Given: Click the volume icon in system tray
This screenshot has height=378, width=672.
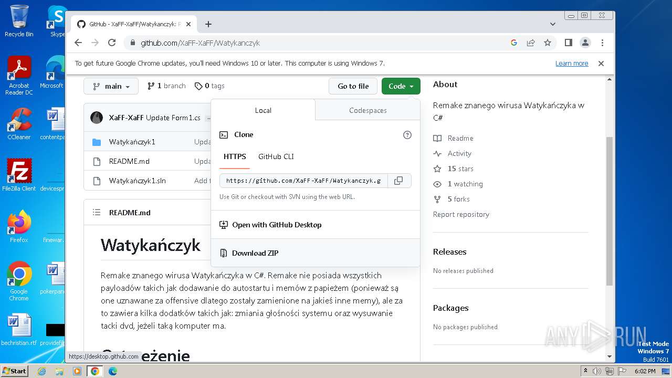Looking at the screenshot, I should click(597, 371).
